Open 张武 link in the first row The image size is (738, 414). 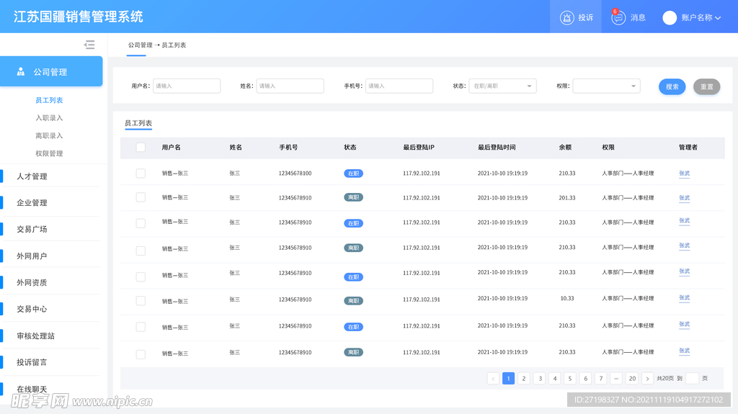(x=685, y=173)
